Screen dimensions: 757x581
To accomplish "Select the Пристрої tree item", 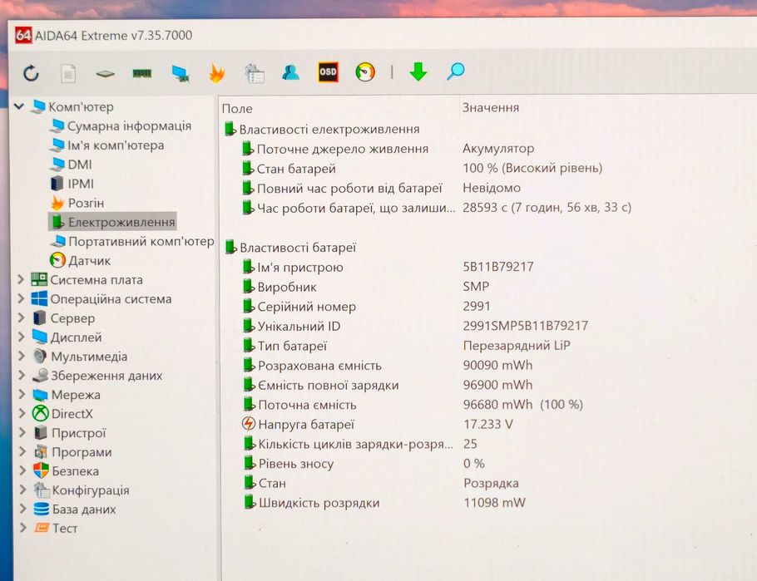I will [x=70, y=433].
